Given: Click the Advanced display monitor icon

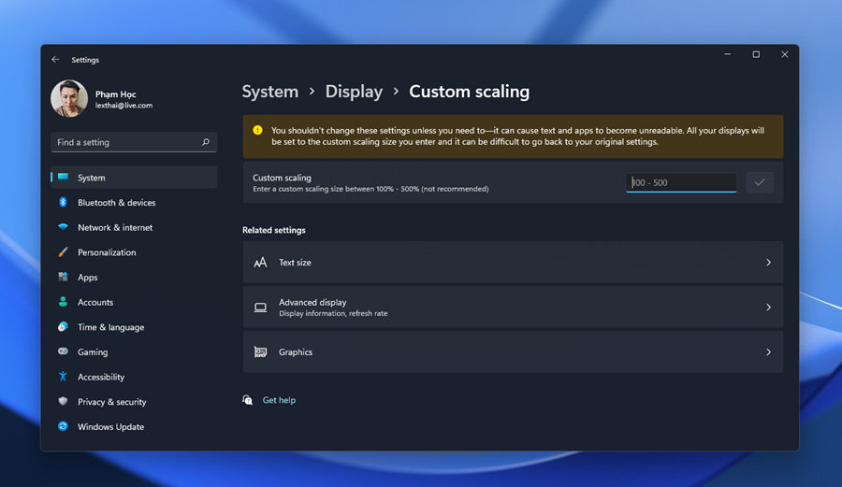Looking at the screenshot, I should [260, 308].
